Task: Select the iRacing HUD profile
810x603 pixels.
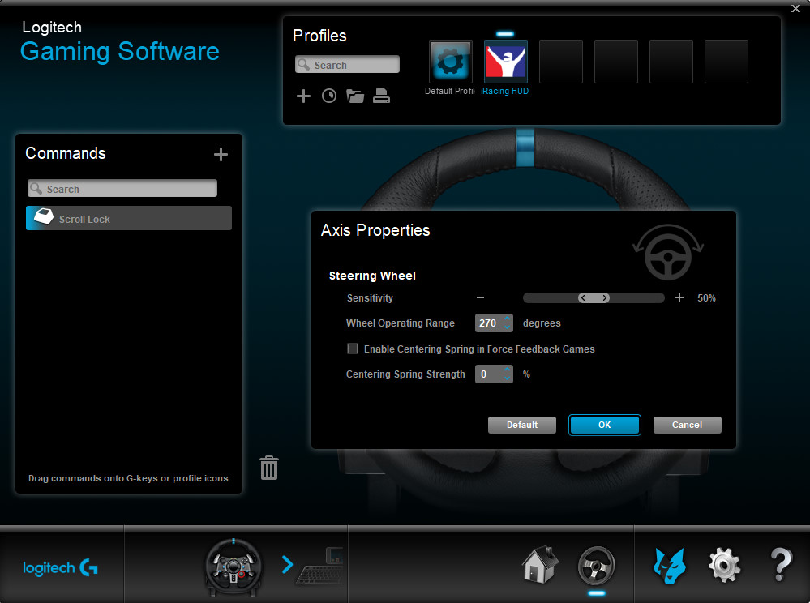Action: (506, 62)
